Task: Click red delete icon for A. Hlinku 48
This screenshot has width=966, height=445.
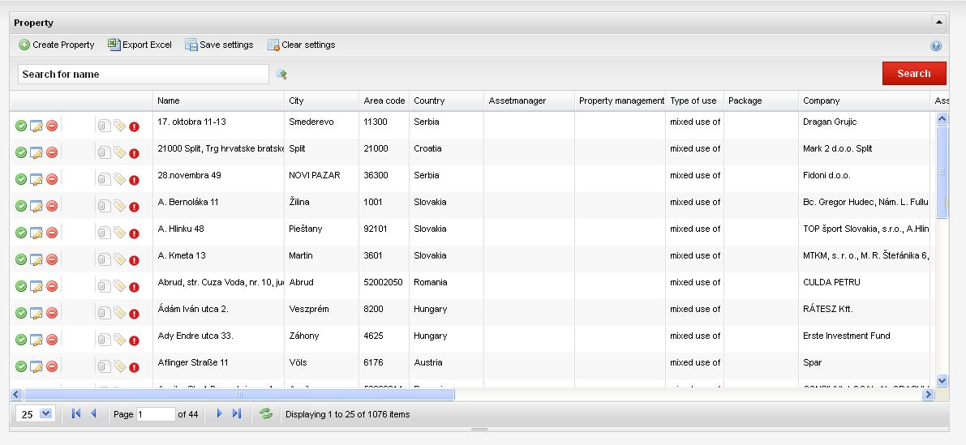Action: [52, 233]
